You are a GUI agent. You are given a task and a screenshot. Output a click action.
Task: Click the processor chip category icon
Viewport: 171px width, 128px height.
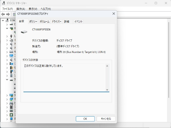point(11,115)
